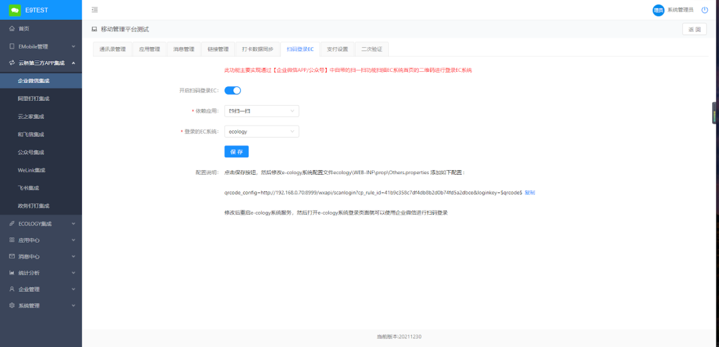Screen dimensions: 719x347
Task: Expand the 应用中心 menu chevron
Action: tap(73, 240)
